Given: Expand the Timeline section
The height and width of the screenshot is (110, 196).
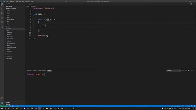Looking at the screenshot, I should [x=15, y=104].
